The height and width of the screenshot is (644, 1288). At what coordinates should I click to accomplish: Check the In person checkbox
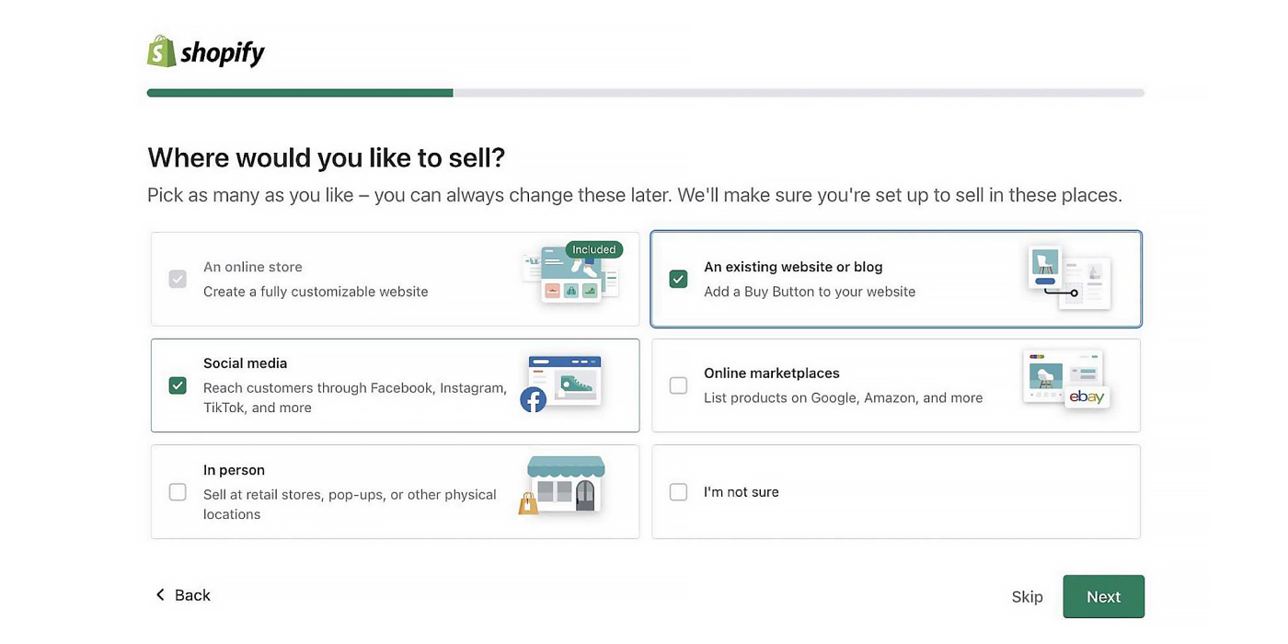pos(178,492)
